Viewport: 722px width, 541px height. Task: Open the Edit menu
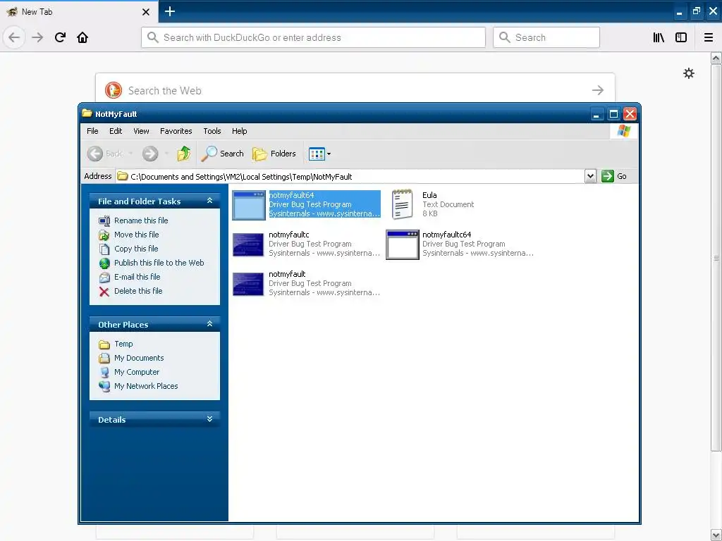point(116,131)
